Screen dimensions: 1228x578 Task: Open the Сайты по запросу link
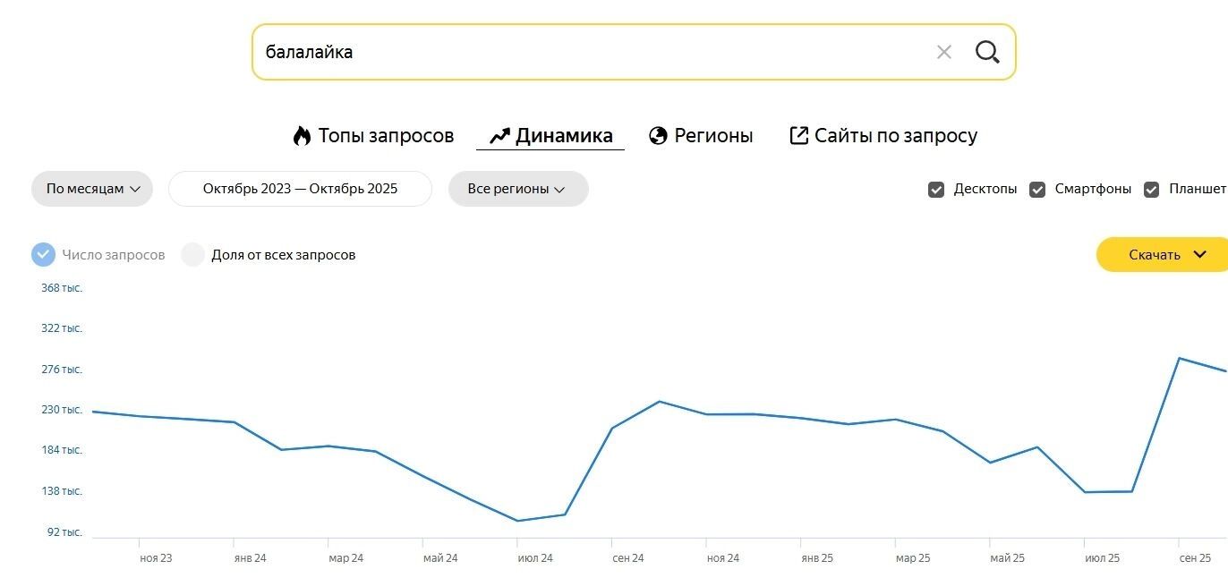tap(895, 136)
